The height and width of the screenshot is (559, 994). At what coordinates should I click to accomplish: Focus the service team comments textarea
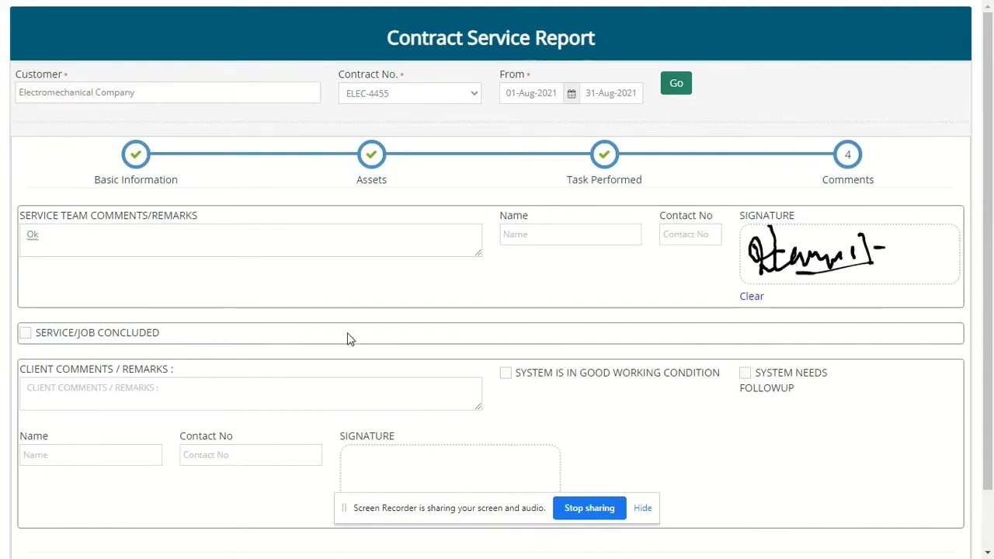point(251,240)
